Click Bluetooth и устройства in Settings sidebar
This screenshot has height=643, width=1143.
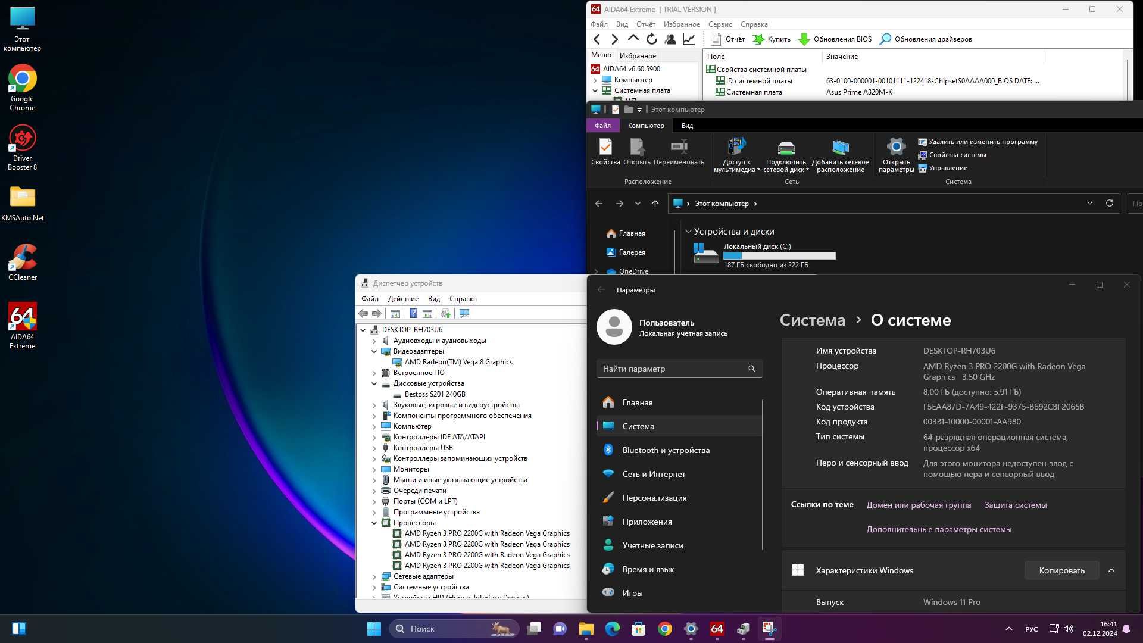click(x=679, y=450)
